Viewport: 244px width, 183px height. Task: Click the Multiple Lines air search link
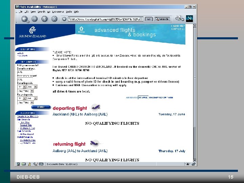27,128
